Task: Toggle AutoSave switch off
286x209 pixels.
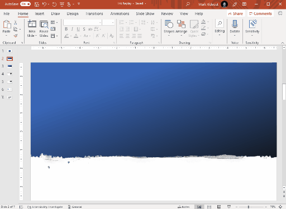Action: point(26,4)
